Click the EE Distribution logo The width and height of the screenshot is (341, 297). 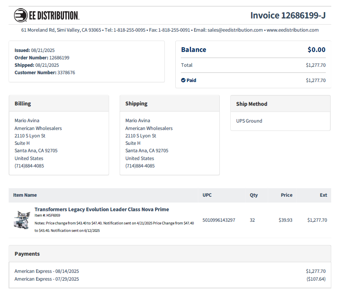pyautogui.click(x=46, y=16)
